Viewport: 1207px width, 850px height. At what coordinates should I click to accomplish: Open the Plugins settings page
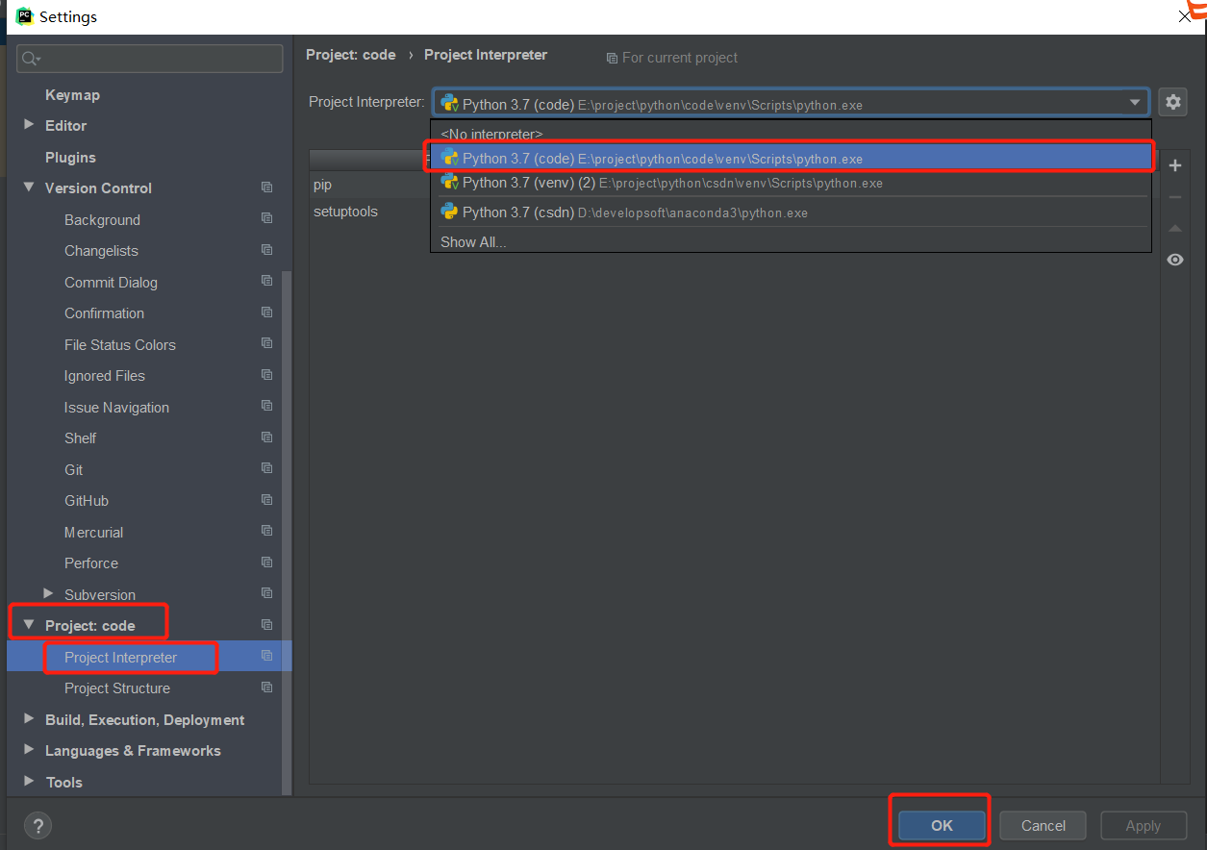(x=70, y=158)
